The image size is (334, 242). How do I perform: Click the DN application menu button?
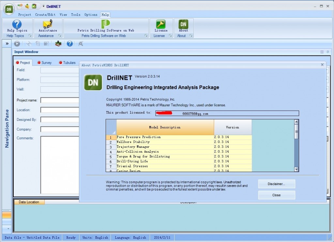[9, 9]
